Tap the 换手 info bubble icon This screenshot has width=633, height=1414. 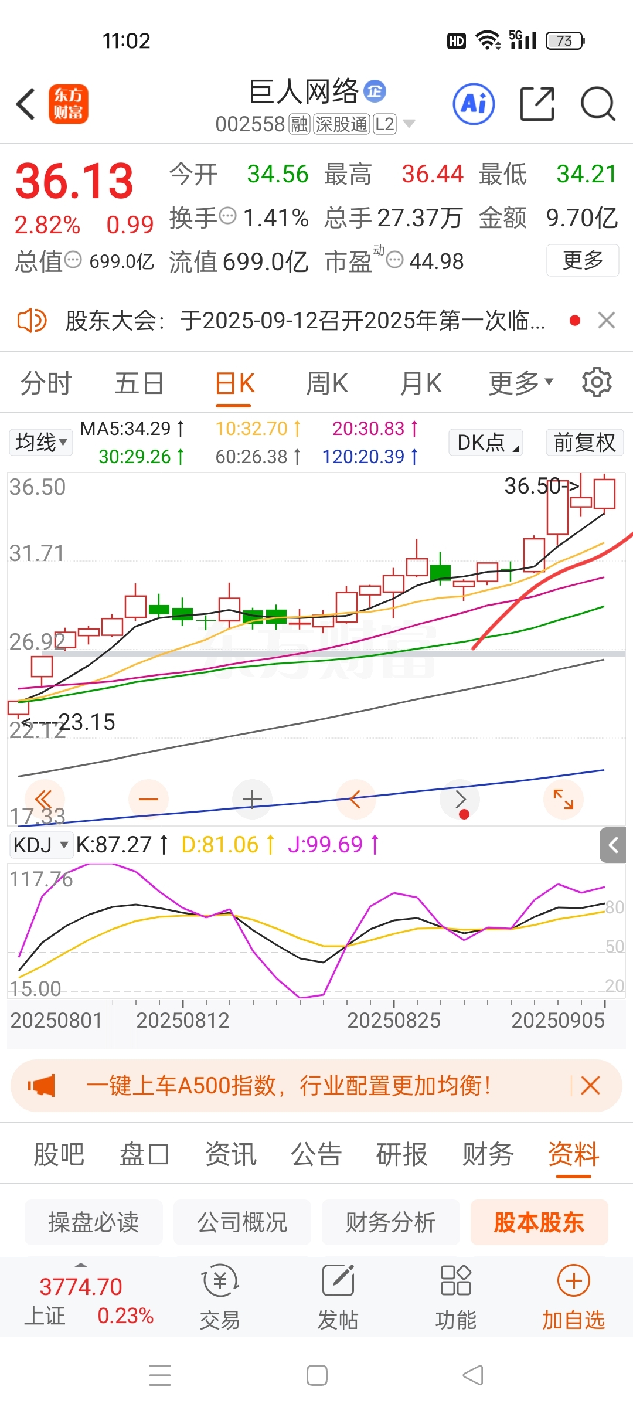227,216
